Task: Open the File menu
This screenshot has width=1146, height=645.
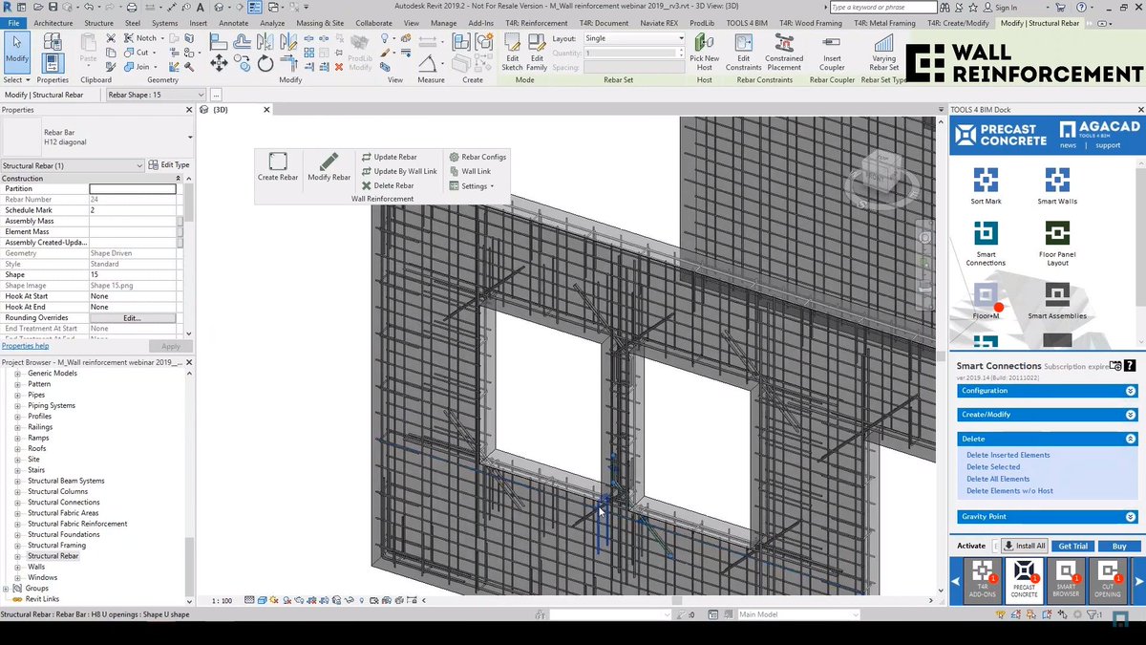Action: click(14, 22)
